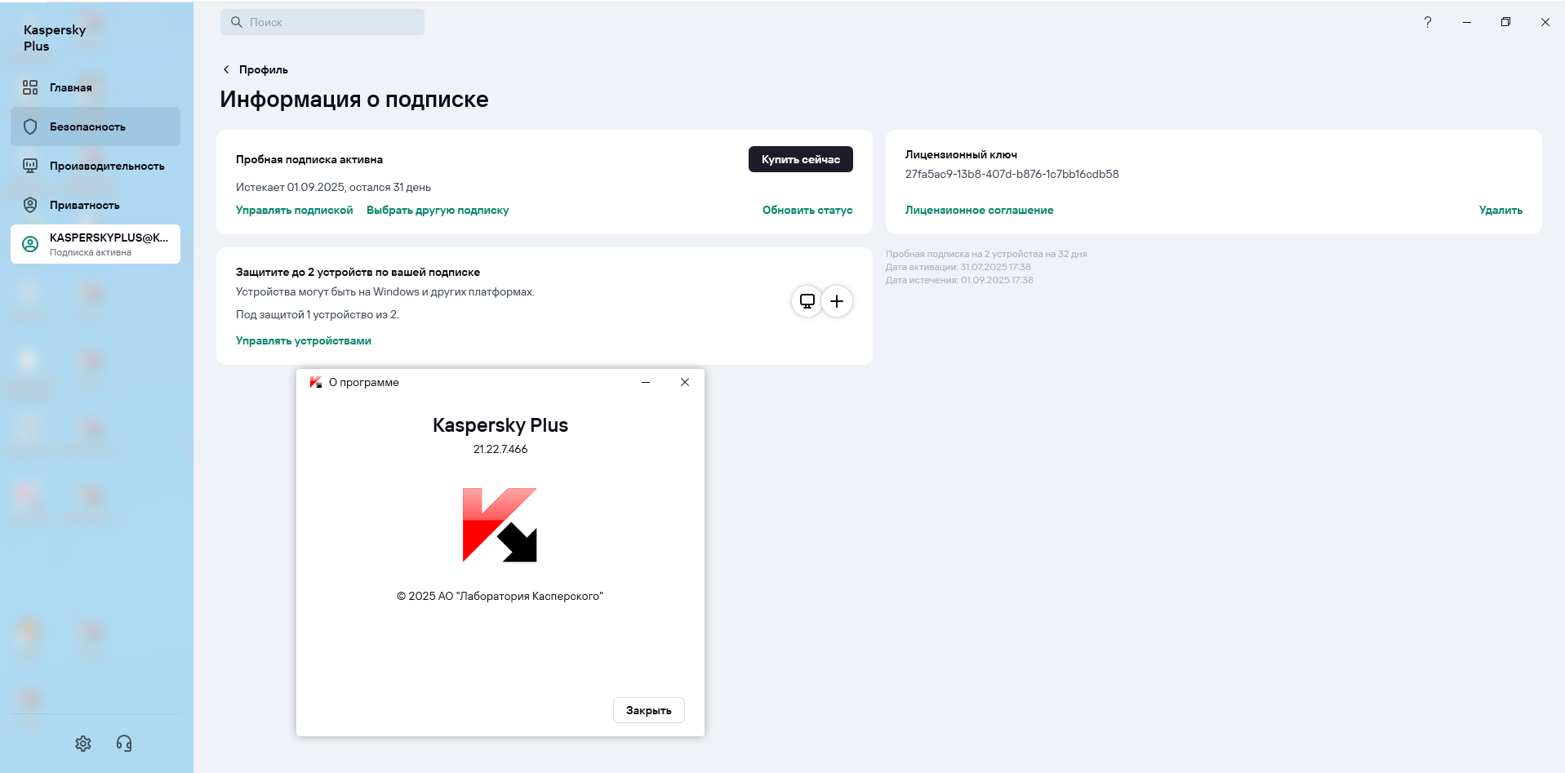
Task: Click Истекает 01.09.2025 expiry text
Action: 333,187
